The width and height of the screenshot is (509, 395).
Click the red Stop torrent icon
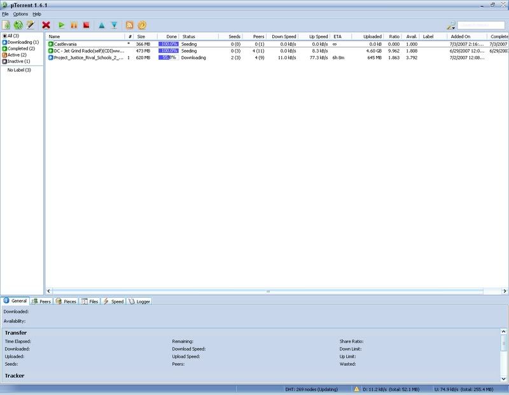pos(87,25)
